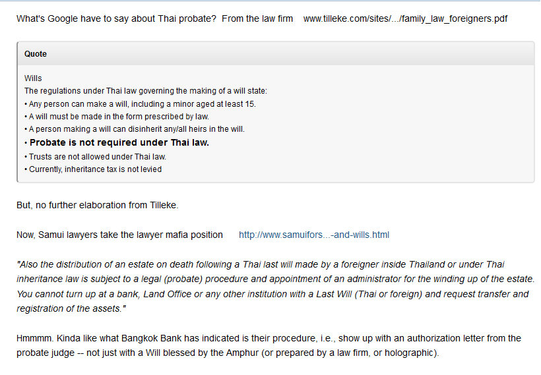Open the samuifors and-wills.html link
Image resolution: width=541 pixels, height=375 pixels.
(x=314, y=235)
